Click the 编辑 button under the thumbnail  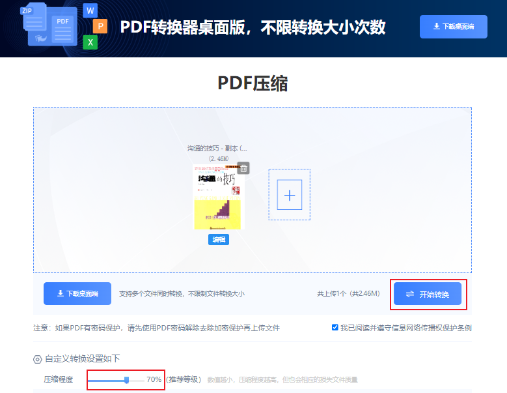click(219, 240)
